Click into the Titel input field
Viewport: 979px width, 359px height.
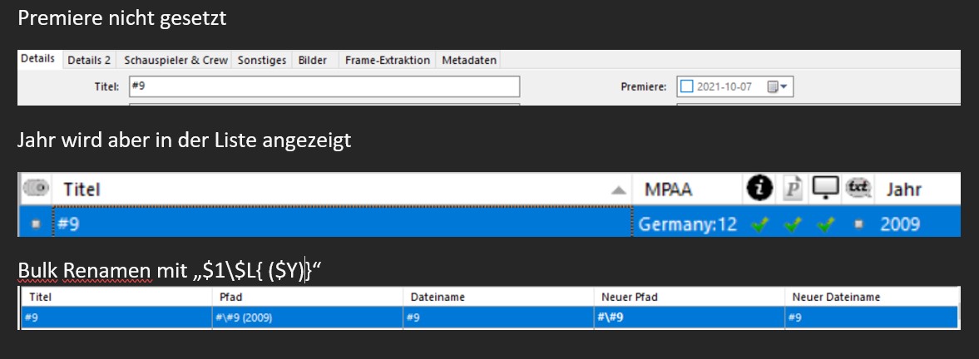324,86
